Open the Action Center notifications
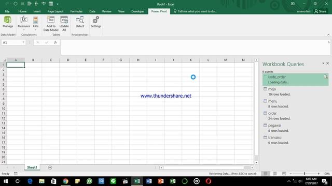The height and width of the screenshot is (186, 332). (325, 181)
